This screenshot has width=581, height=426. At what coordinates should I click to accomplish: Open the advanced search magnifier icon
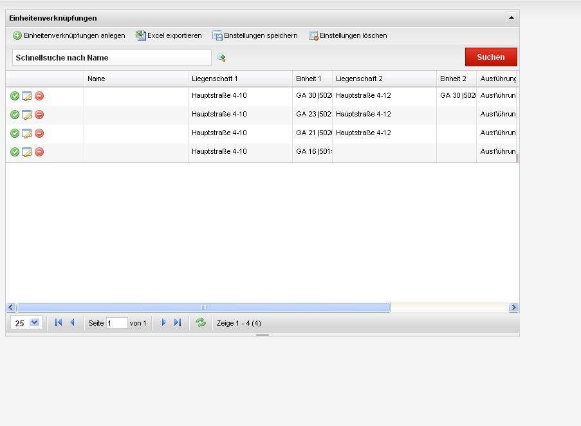221,58
